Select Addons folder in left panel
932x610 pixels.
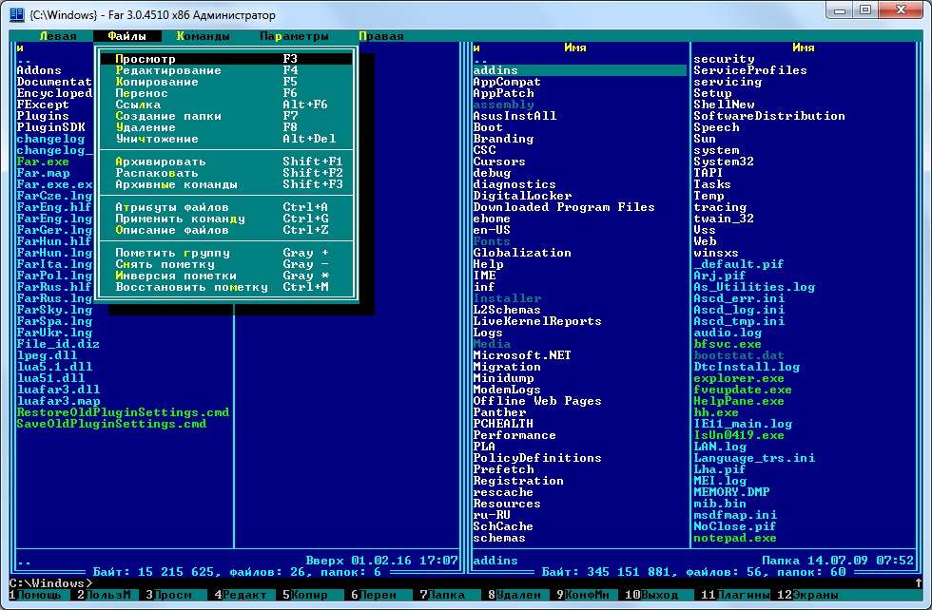(39, 70)
